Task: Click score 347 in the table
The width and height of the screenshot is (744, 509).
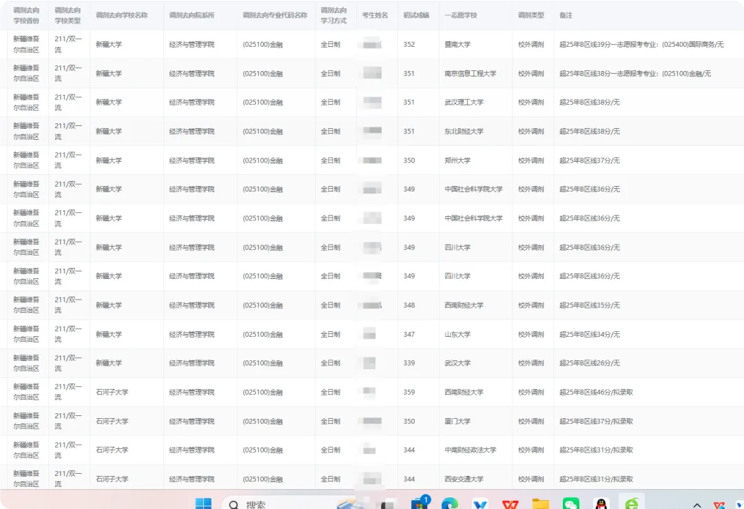Action: point(409,335)
